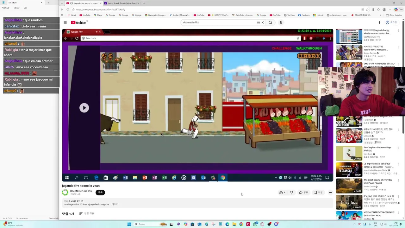
Task: Open the Gmail bookmark
Action: (x=72, y=15)
